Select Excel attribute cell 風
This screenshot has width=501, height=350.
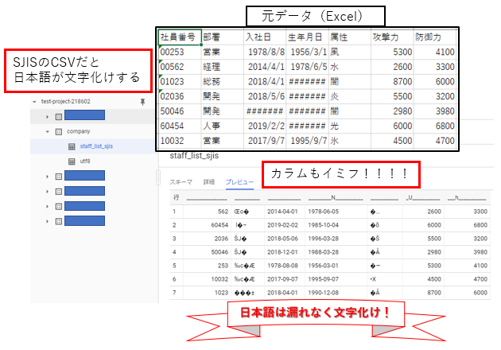click(350, 52)
